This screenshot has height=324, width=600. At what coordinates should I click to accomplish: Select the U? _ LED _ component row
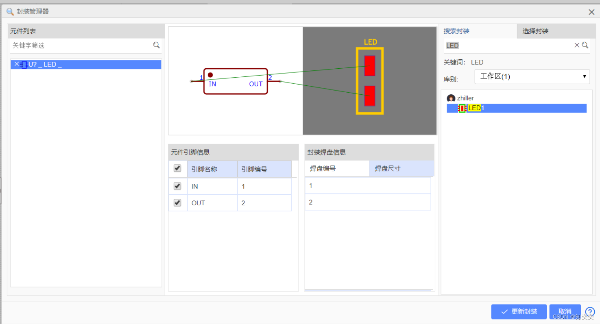(x=86, y=65)
